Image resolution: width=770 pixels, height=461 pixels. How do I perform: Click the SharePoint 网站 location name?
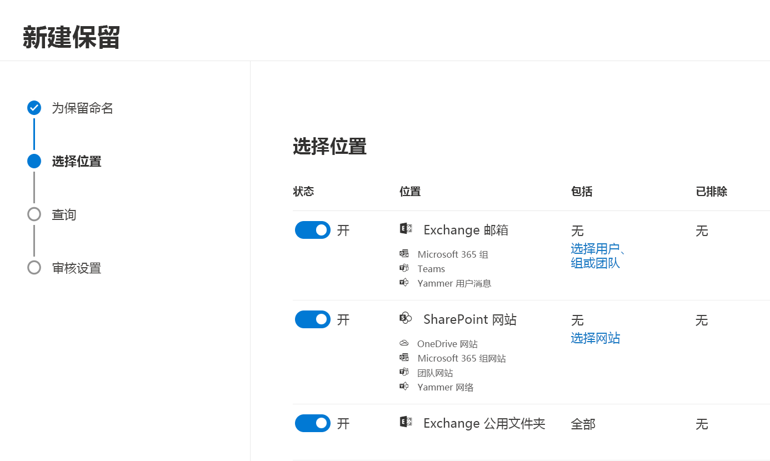[x=470, y=319]
